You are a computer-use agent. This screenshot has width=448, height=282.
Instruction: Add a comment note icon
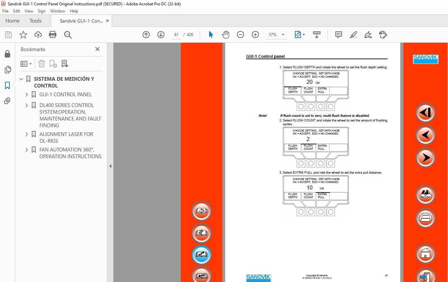pyautogui.click(x=339, y=35)
